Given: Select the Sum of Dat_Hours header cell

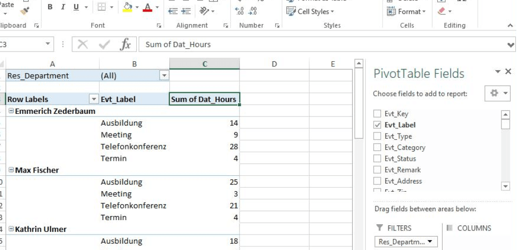Looking at the screenshot, I should pos(204,99).
